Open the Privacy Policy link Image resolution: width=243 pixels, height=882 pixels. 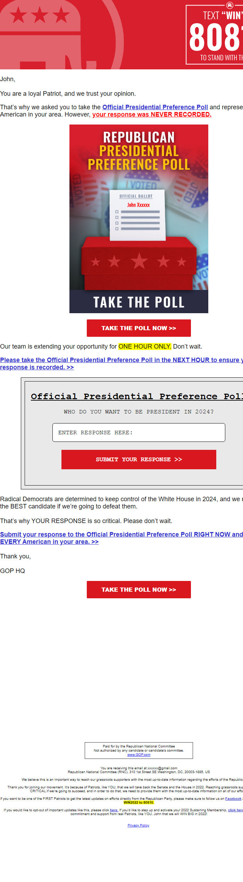click(x=138, y=825)
